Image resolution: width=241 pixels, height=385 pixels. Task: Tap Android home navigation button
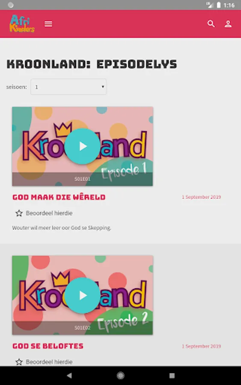(x=120, y=376)
